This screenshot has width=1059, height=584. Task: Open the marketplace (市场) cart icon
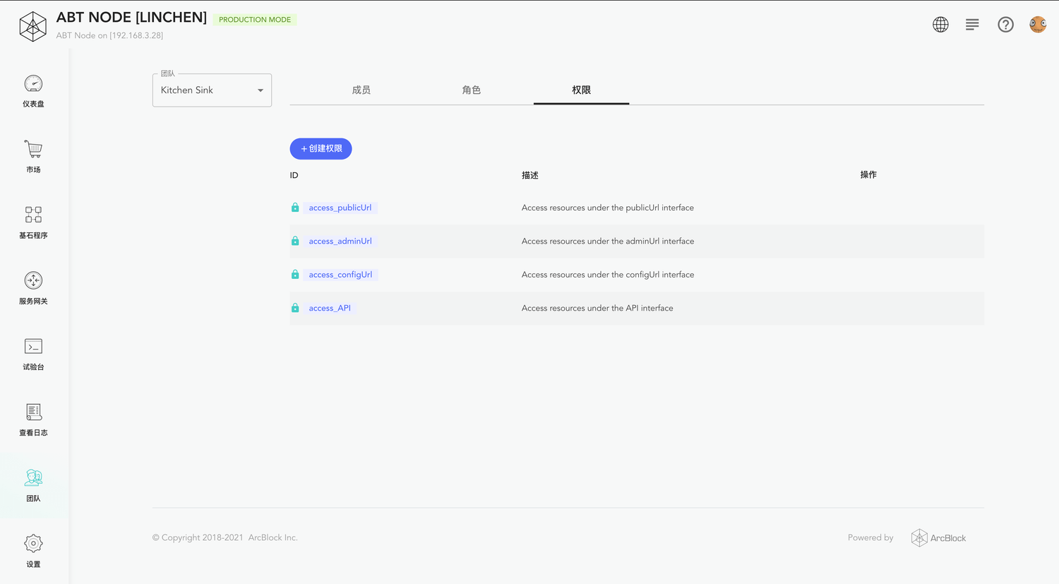pyautogui.click(x=33, y=149)
